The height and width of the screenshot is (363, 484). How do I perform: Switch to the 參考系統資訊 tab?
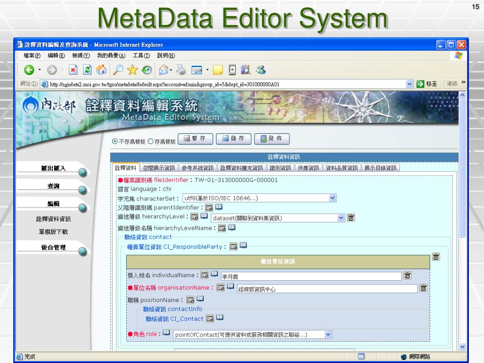click(x=198, y=168)
